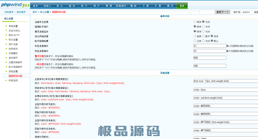
Task: Open 所有选项 in the sidebar
Action: (13, 80)
